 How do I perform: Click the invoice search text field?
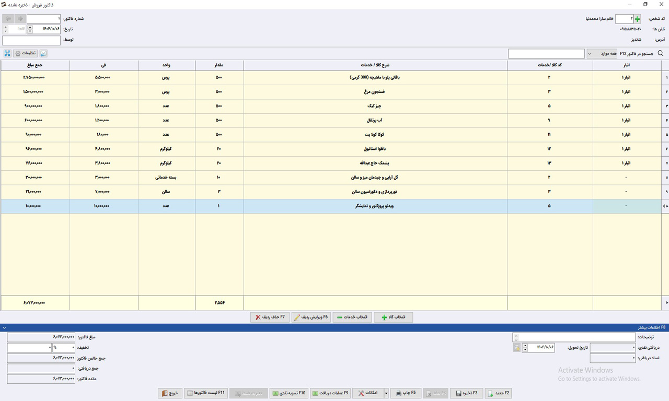pos(546,54)
